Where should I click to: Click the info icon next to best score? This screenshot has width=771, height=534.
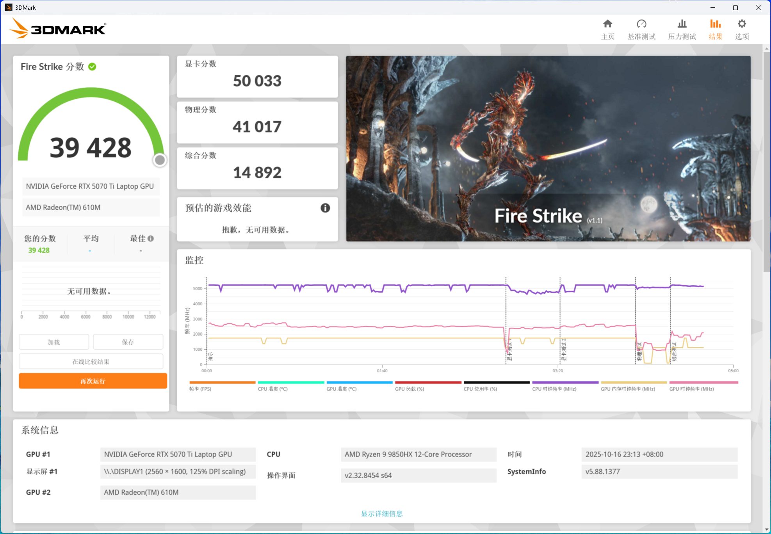(x=151, y=238)
